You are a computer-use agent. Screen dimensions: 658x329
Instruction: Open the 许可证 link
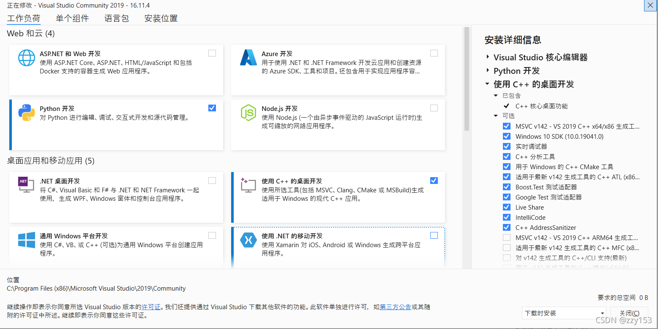coord(151,307)
